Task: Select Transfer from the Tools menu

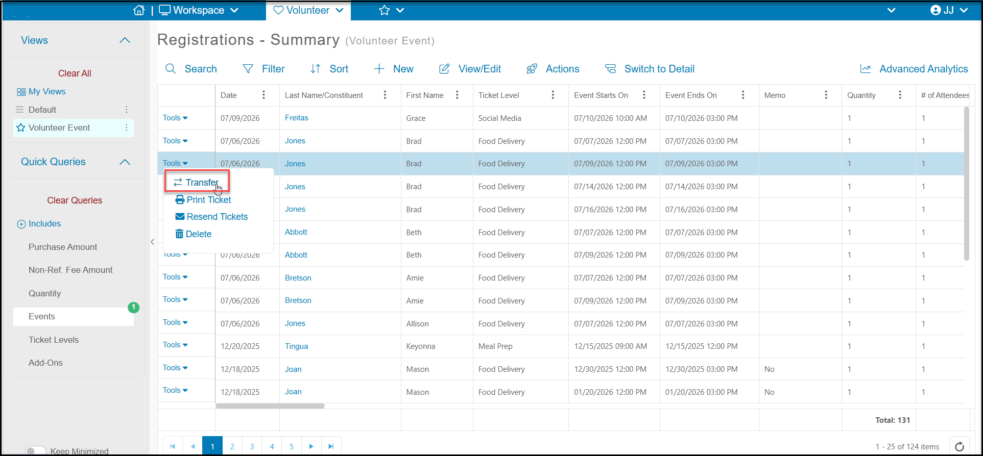Action: tap(197, 182)
